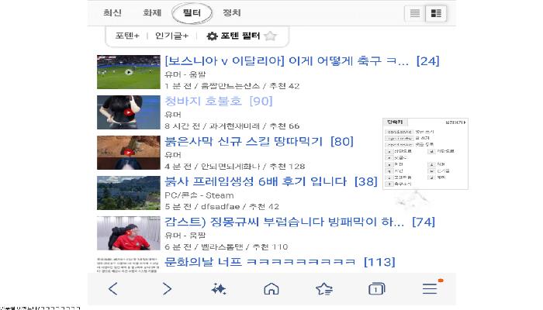The height and width of the screenshot is (310, 543).
Task: Open the home icon in bottom bar
Action: pos(271,288)
